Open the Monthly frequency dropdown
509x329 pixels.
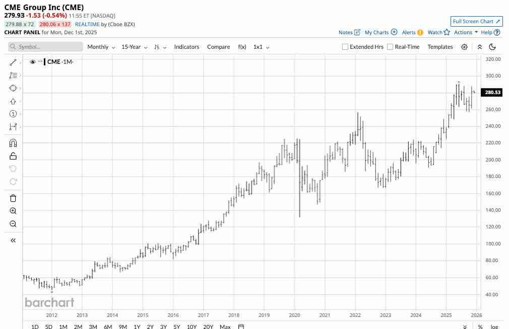(101, 47)
